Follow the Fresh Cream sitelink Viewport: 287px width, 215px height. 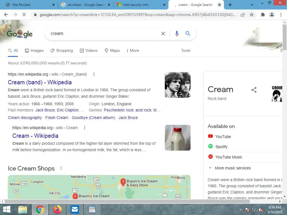coord(57,118)
